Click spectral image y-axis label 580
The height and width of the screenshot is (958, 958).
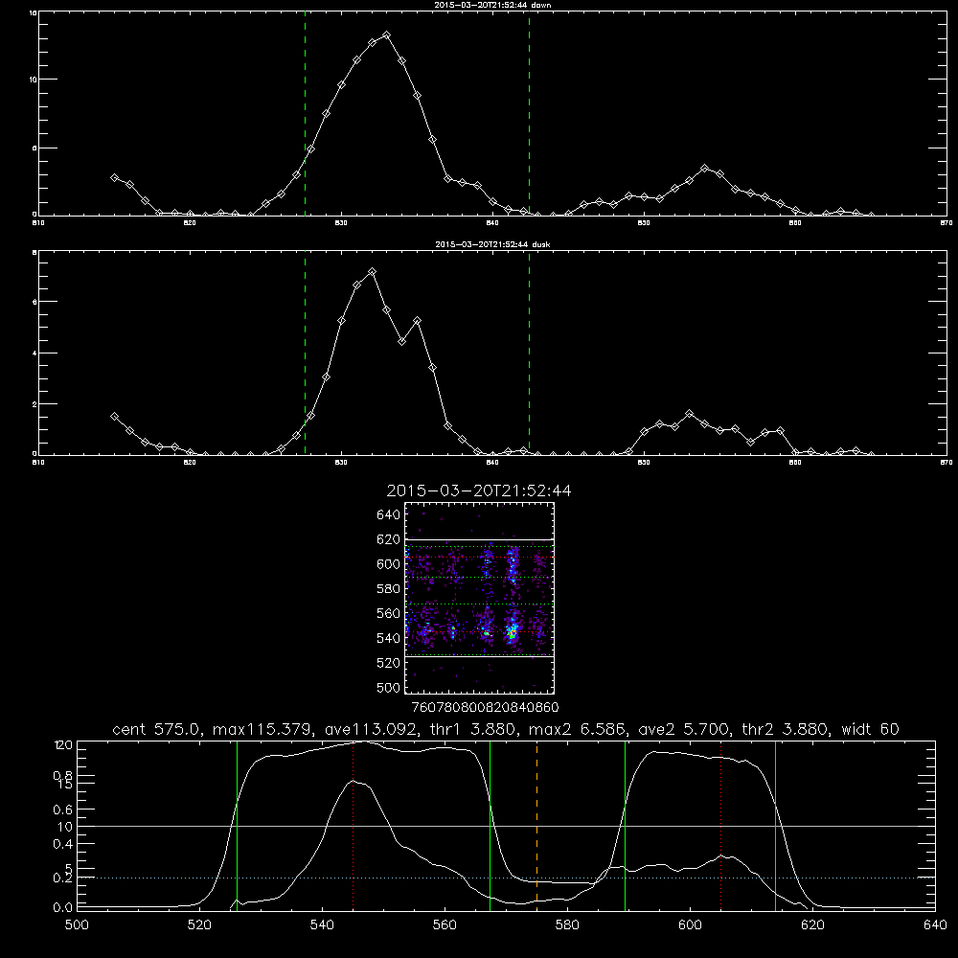point(389,589)
